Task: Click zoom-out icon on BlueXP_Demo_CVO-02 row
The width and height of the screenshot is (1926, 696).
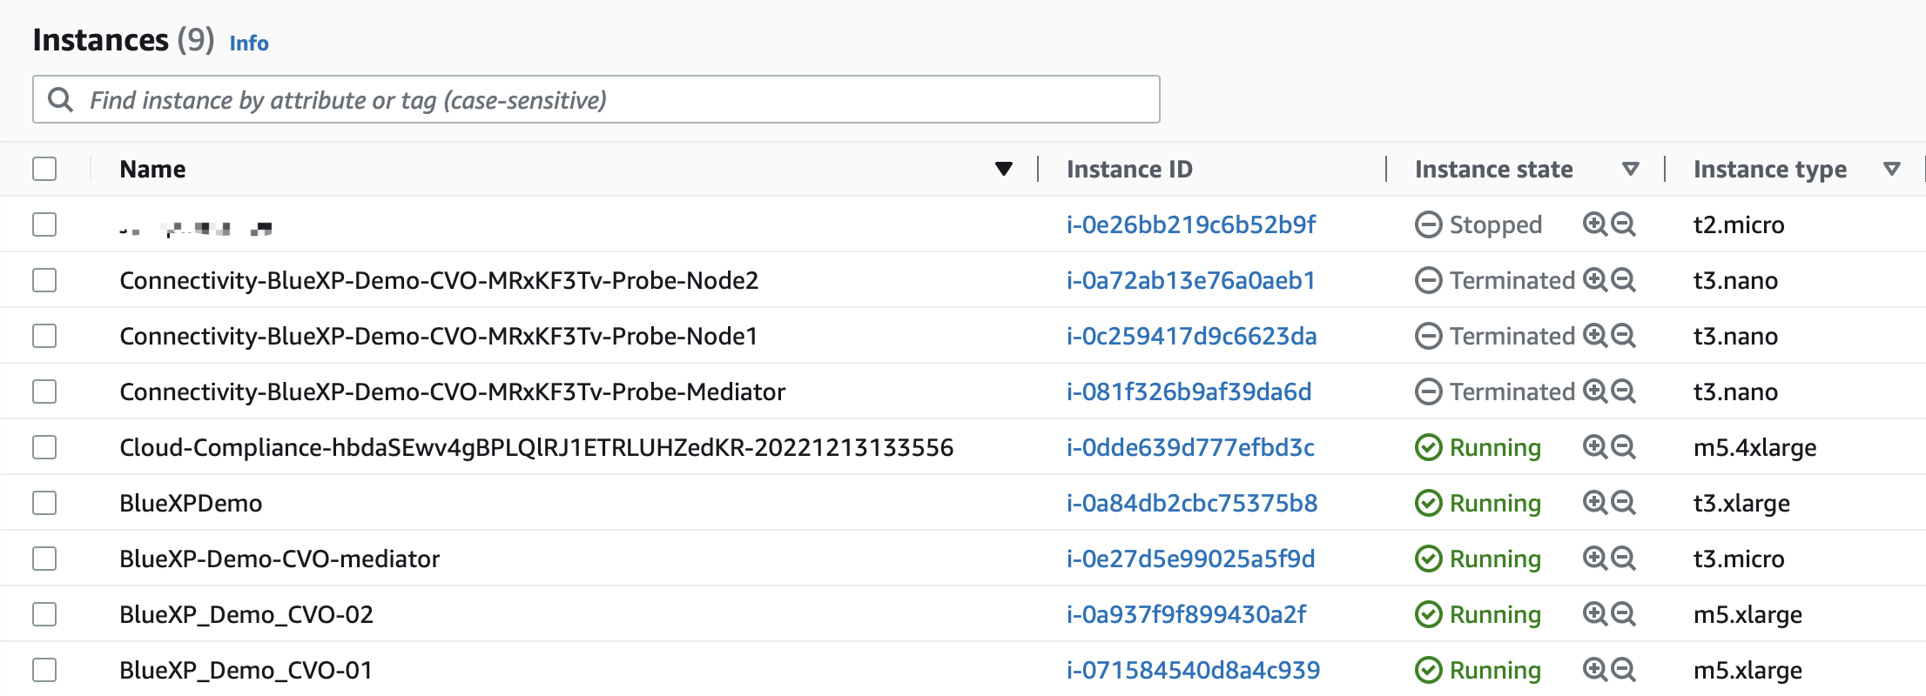Action: click(1623, 614)
